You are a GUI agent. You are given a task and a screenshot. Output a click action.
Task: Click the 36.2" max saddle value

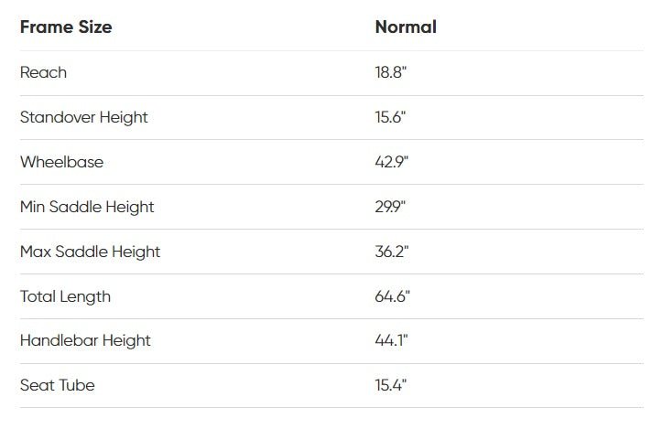[x=392, y=252]
